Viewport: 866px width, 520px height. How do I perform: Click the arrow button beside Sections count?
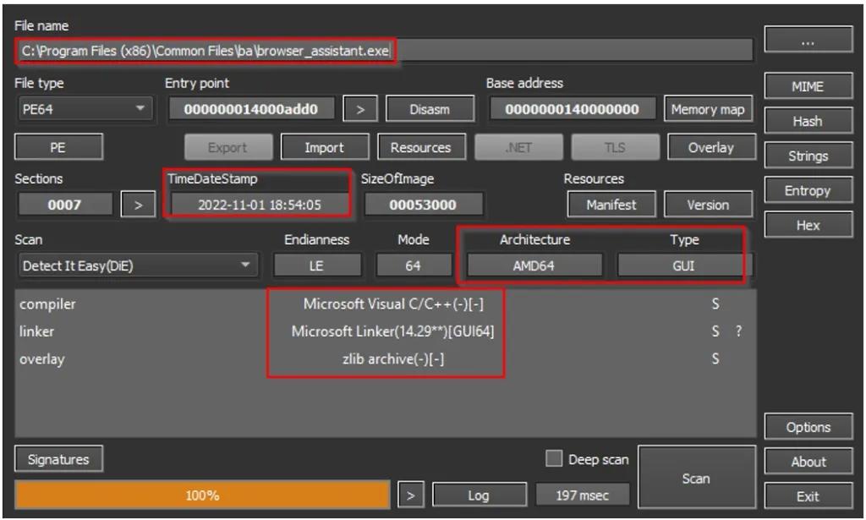click(138, 205)
